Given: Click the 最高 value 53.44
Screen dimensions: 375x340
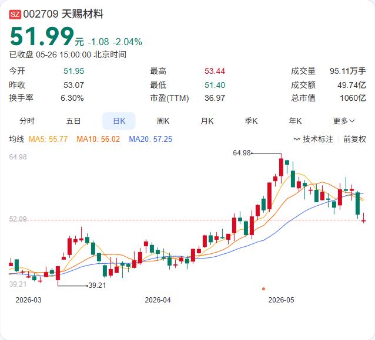Looking at the screenshot, I should [215, 71].
